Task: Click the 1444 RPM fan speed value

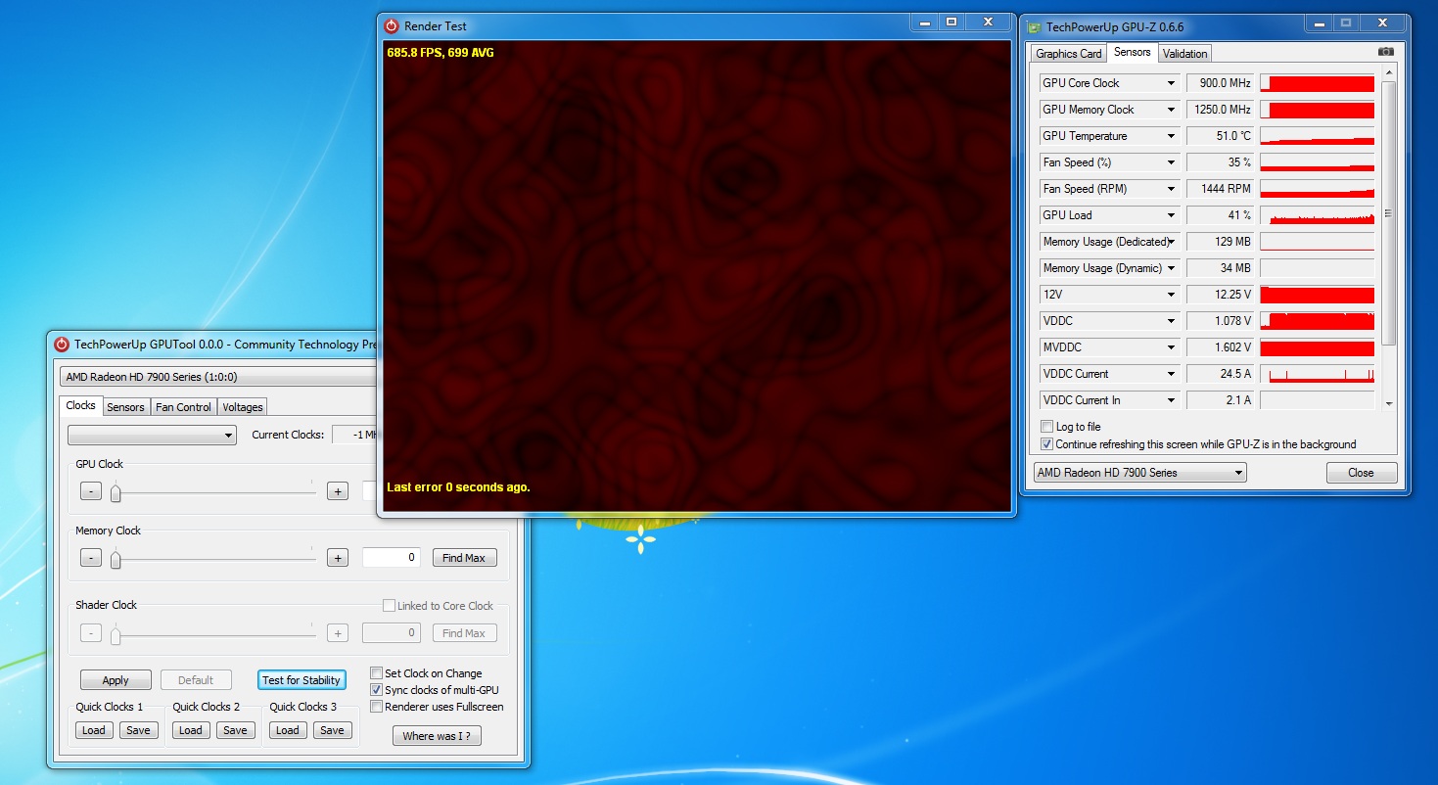Action: (1220, 189)
